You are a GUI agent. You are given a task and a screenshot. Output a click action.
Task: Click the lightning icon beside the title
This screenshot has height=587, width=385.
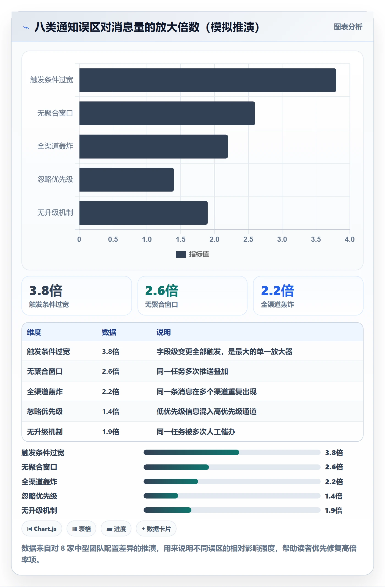pos(26,27)
